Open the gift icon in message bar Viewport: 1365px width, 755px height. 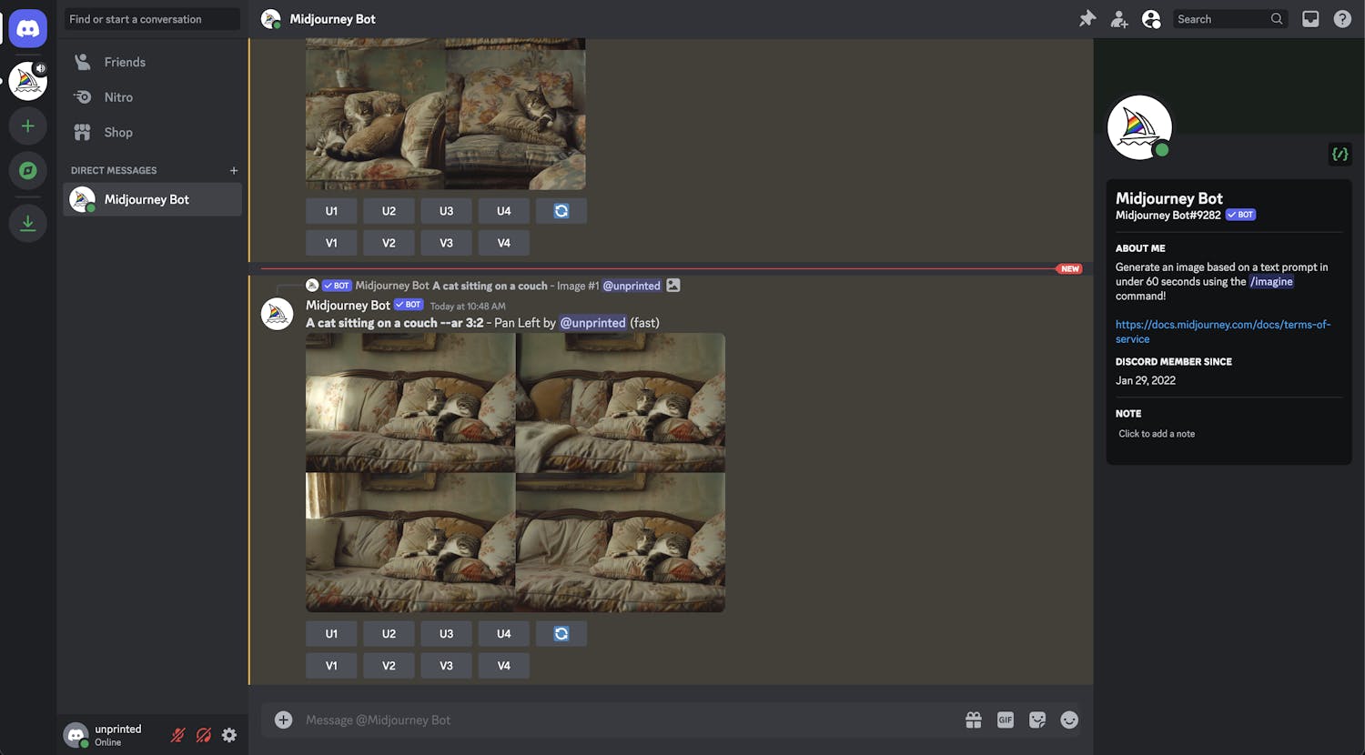pos(973,720)
